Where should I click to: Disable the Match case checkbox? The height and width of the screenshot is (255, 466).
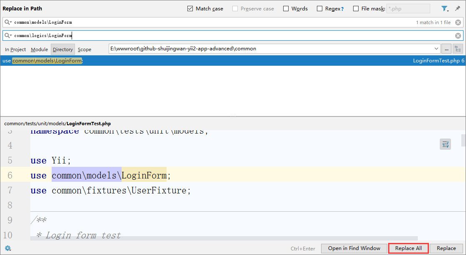tap(190, 9)
